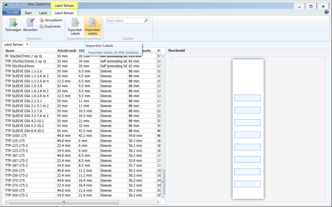Open the Label ribbon tab

point(43,12)
